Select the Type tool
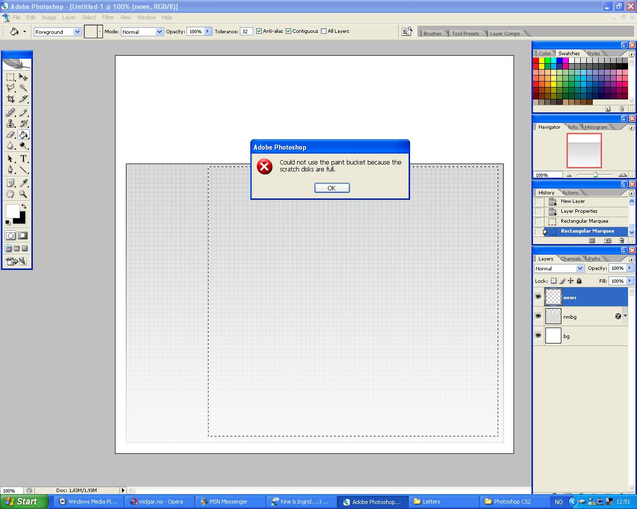Screen dimensions: 637x509 [x=23, y=159]
